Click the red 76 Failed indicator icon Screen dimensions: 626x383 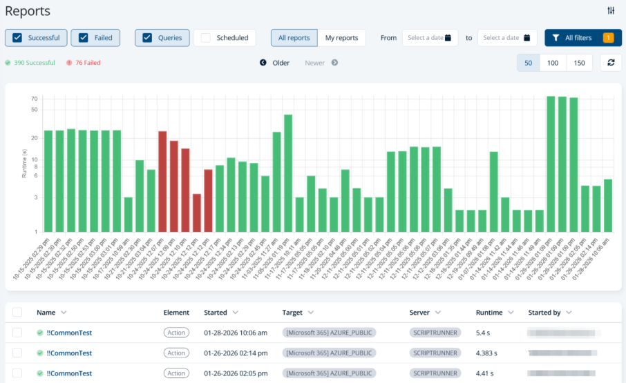click(x=69, y=63)
